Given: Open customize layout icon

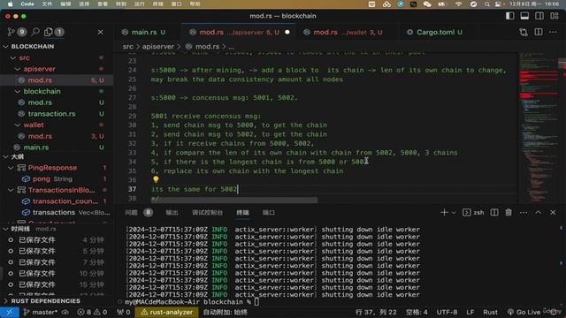Looking at the screenshot, I should coord(555,16).
